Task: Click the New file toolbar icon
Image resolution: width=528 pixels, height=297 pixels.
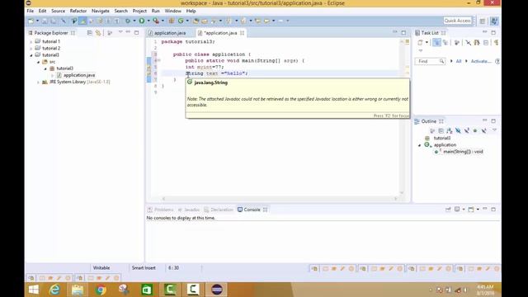Action: 31,21
